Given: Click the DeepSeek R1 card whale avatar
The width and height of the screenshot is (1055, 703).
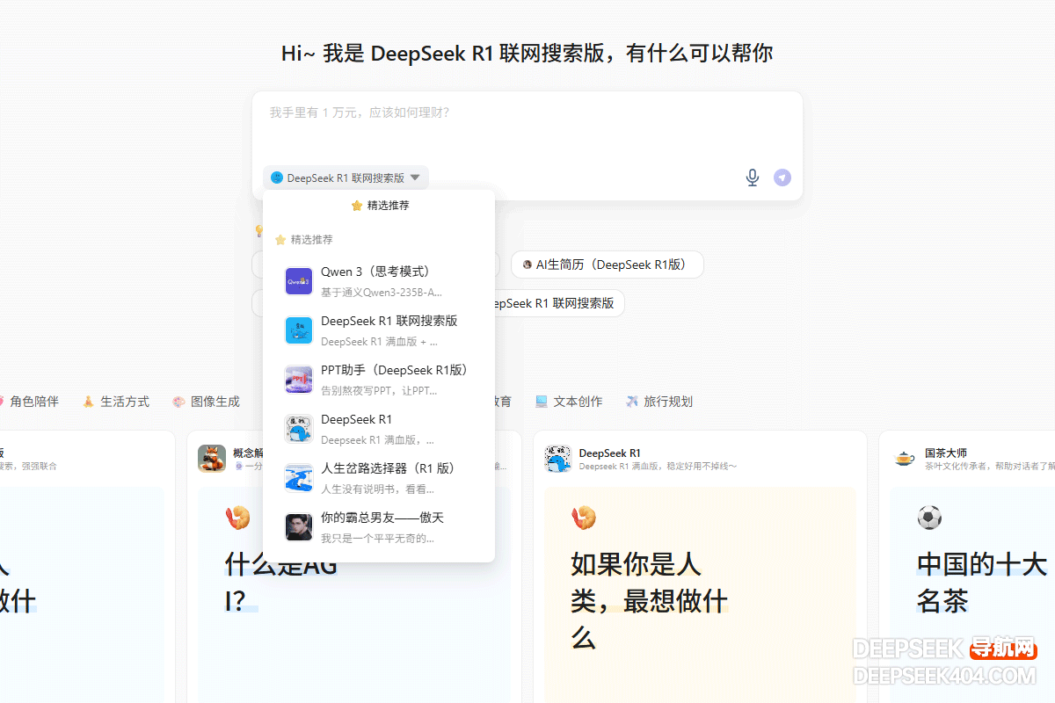Looking at the screenshot, I should (558, 459).
